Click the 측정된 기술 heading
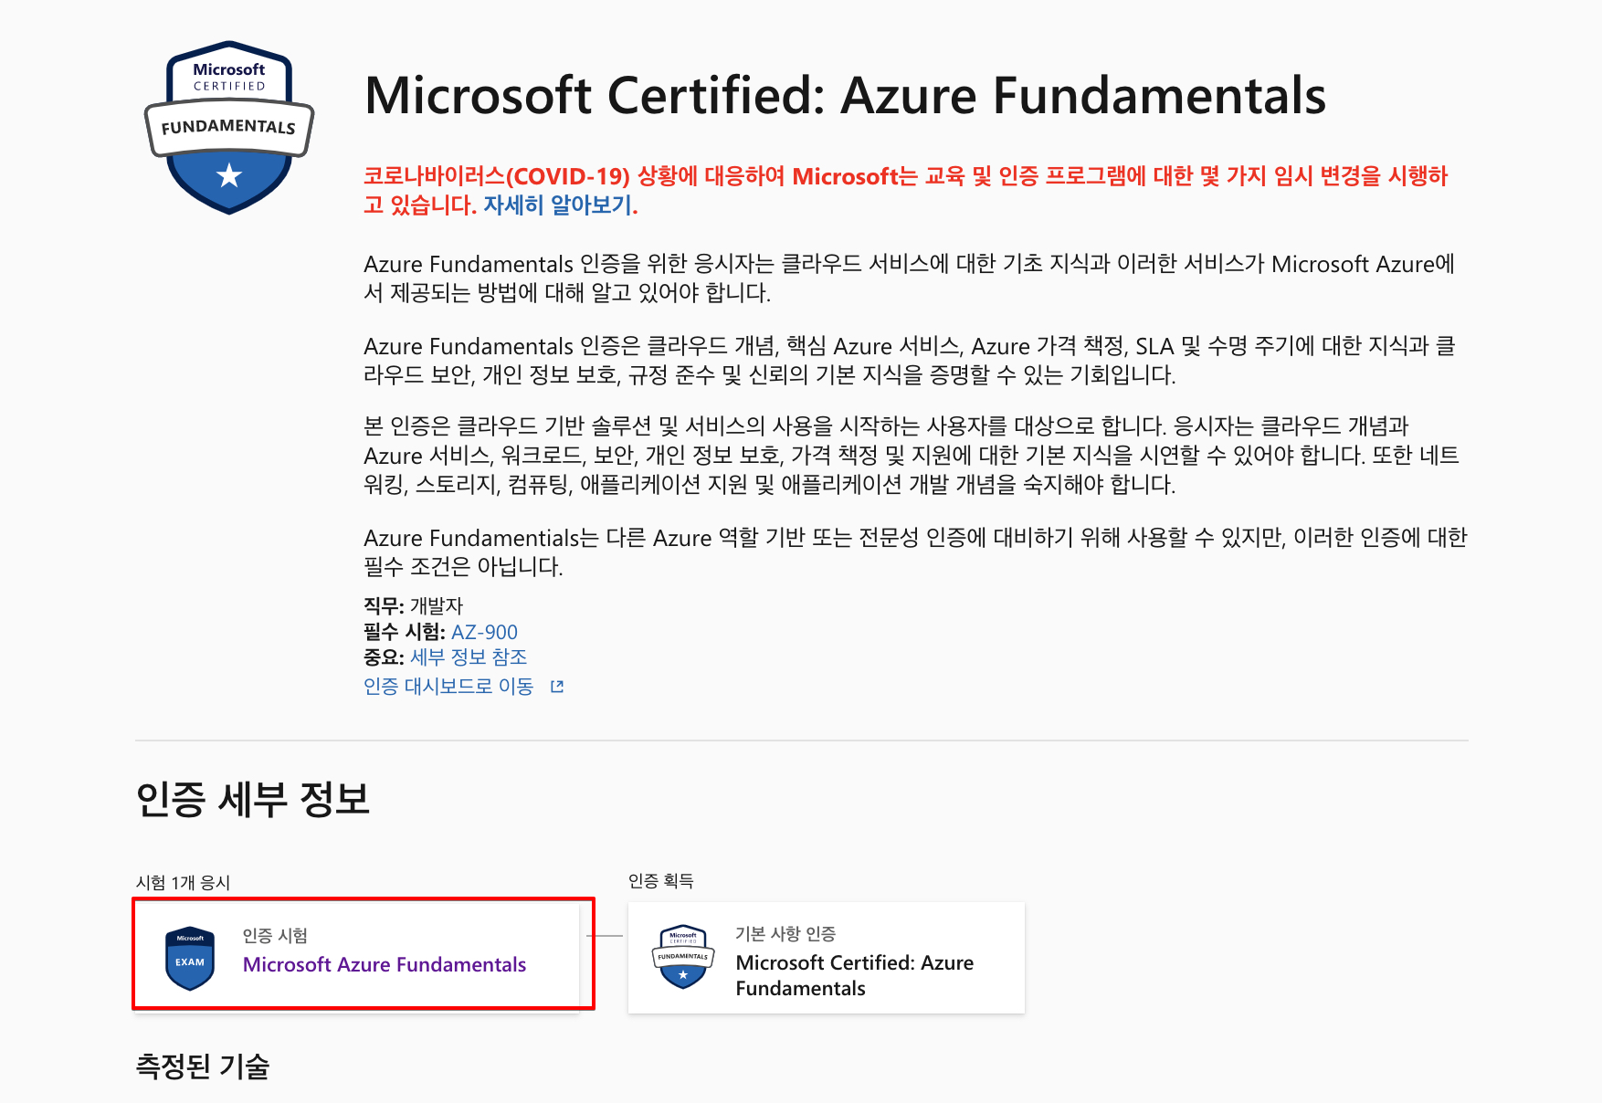The height and width of the screenshot is (1103, 1602). coord(203,1066)
